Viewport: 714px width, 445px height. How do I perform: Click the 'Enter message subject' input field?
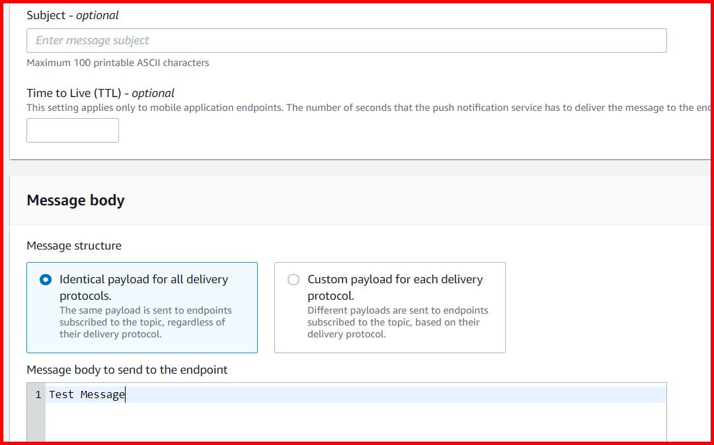click(x=346, y=40)
